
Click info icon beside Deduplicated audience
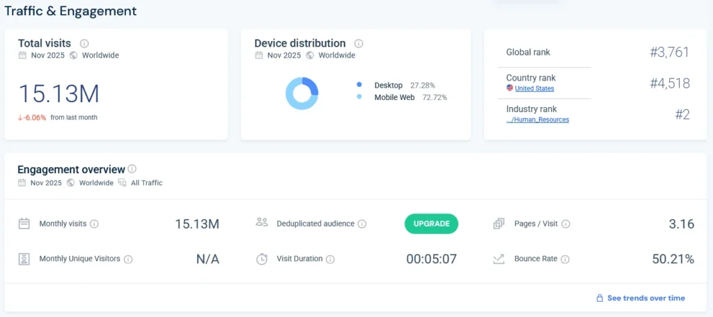coord(362,224)
